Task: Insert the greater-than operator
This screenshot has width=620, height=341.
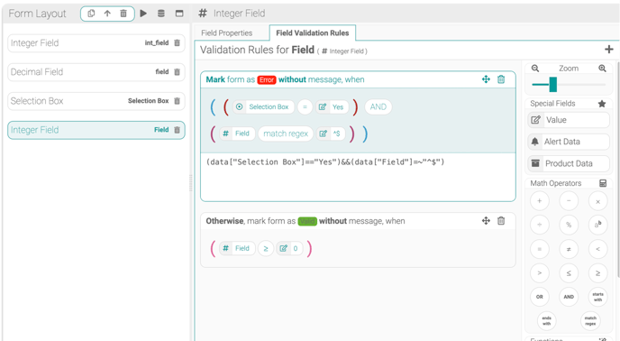Action: (x=539, y=272)
